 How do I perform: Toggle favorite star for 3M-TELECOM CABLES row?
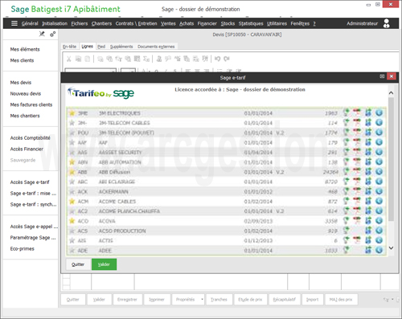(72, 123)
